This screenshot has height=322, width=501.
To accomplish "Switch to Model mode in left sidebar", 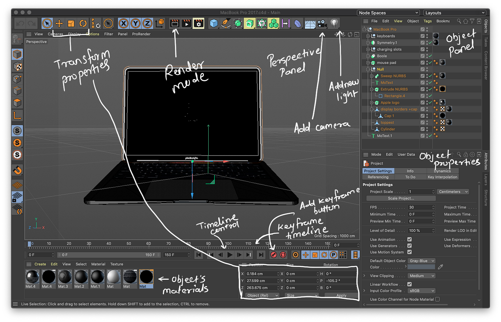I will pos(17,54).
